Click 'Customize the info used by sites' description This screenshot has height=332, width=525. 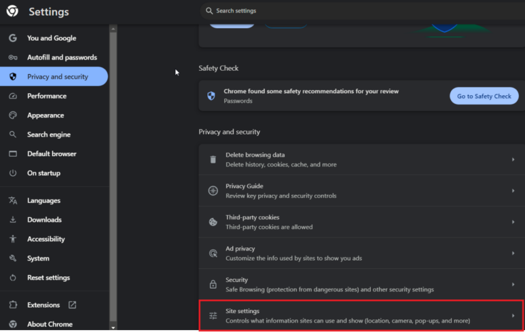pyautogui.click(x=293, y=258)
